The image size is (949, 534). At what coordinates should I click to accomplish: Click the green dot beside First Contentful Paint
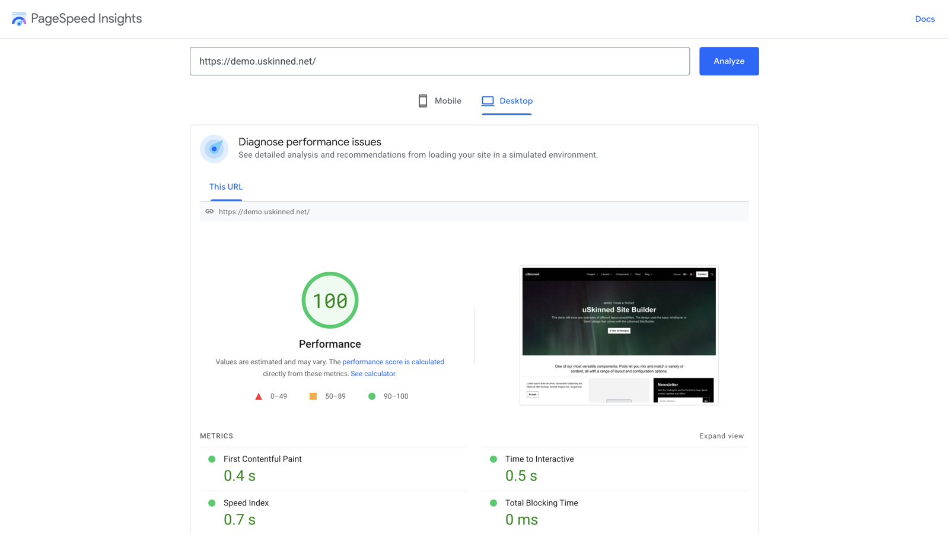point(211,459)
